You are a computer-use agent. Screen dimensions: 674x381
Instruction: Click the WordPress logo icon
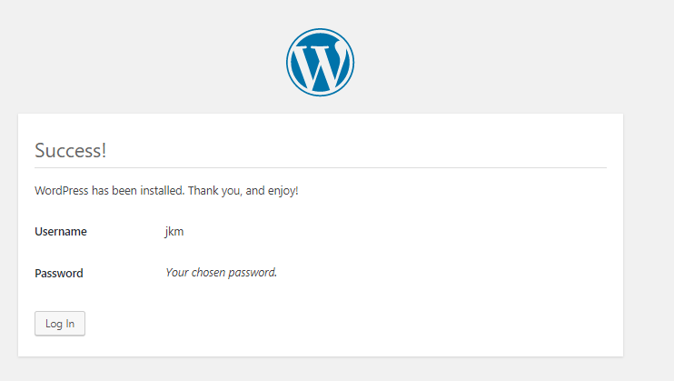321,63
